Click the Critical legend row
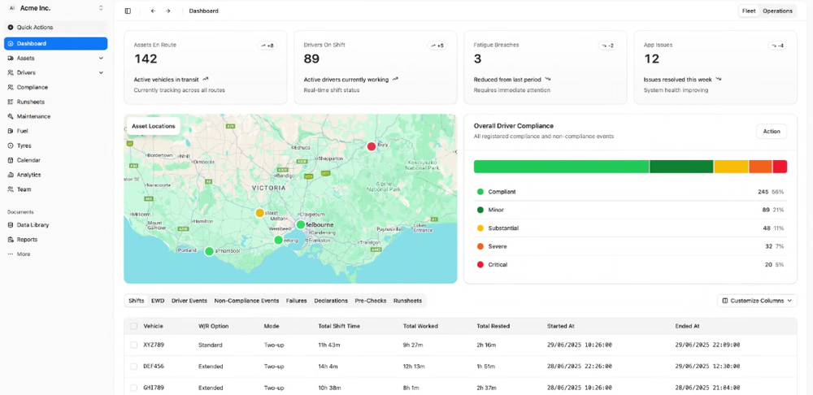 pyautogui.click(x=631, y=264)
